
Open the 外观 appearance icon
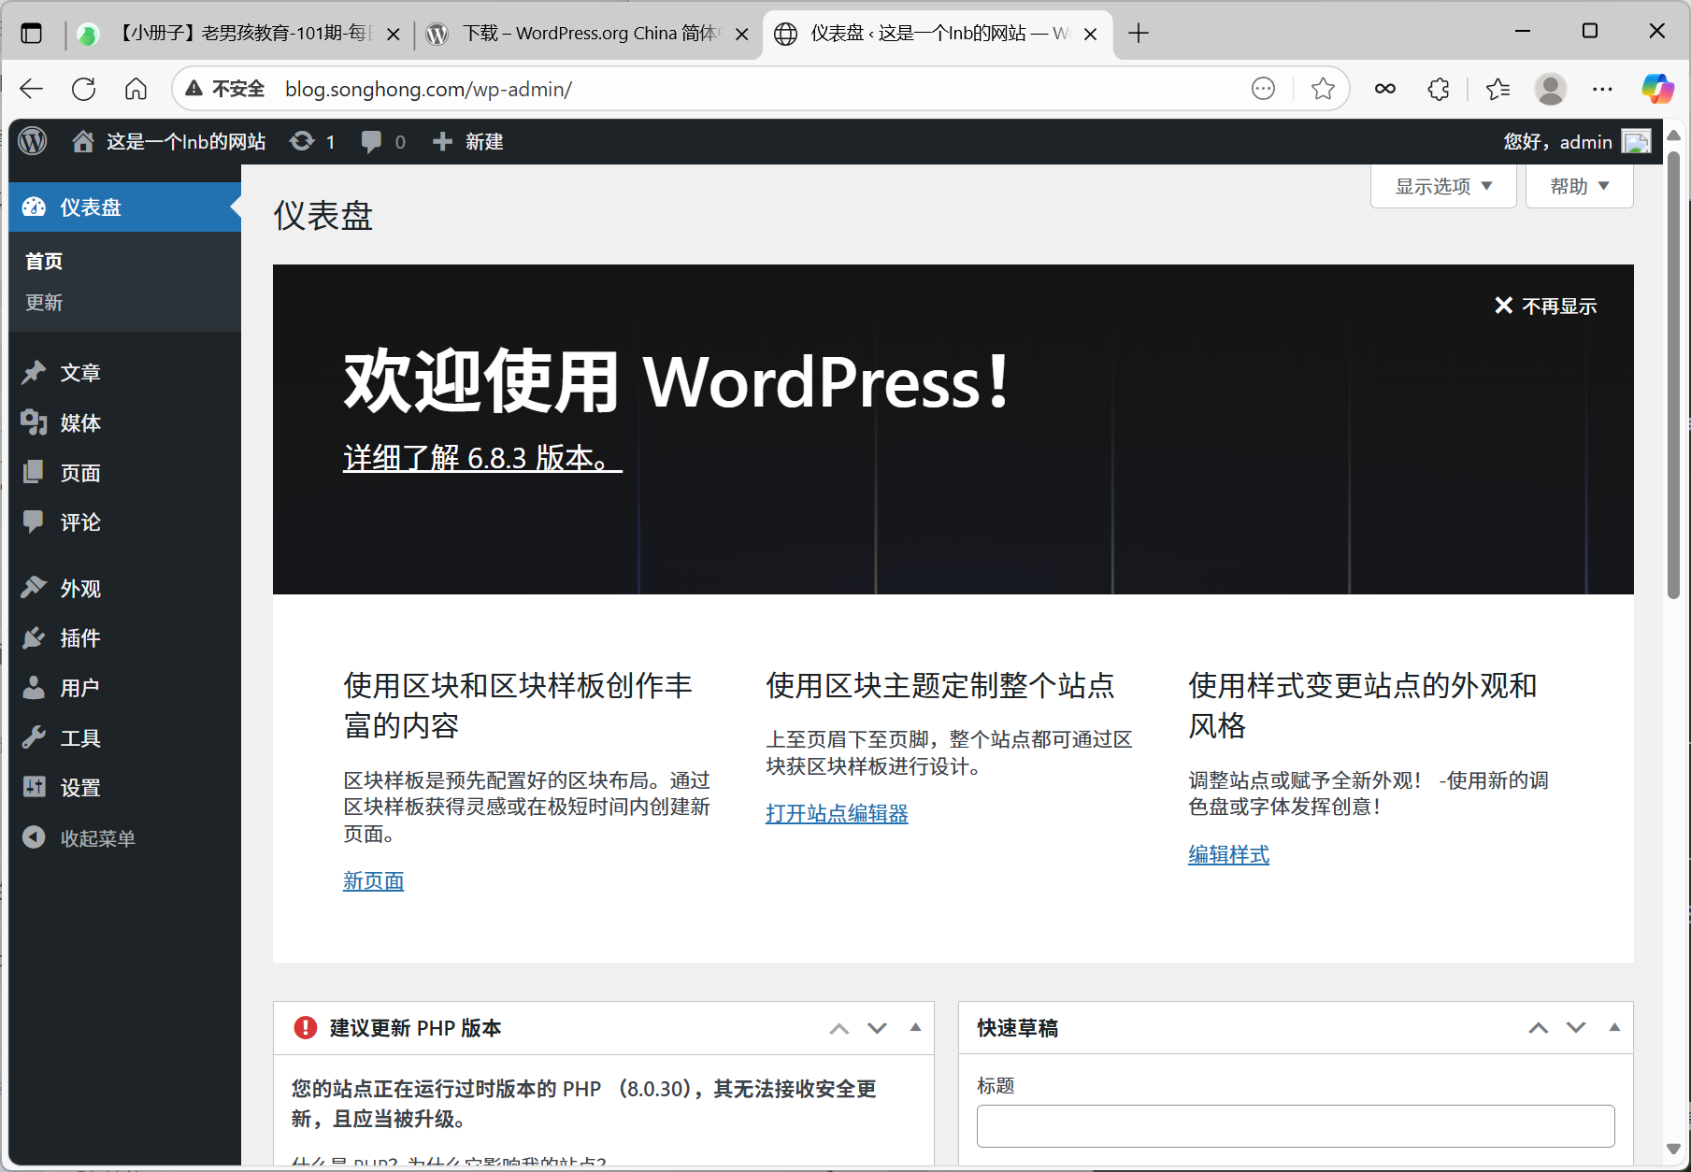(34, 587)
